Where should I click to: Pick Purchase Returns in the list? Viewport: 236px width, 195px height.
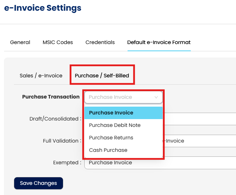pyautogui.click(x=111, y=138)
